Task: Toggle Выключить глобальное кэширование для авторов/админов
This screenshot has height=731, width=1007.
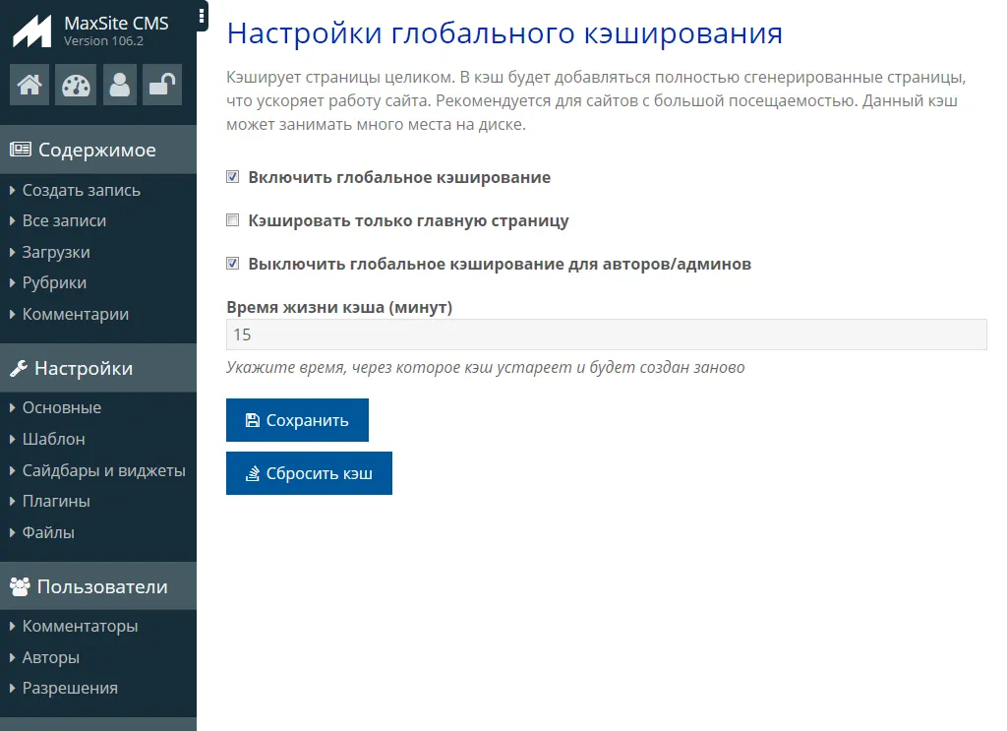Action: [233, 264]
